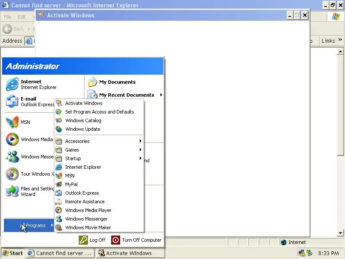Launch MyPal from programs list

coord(99,184)
